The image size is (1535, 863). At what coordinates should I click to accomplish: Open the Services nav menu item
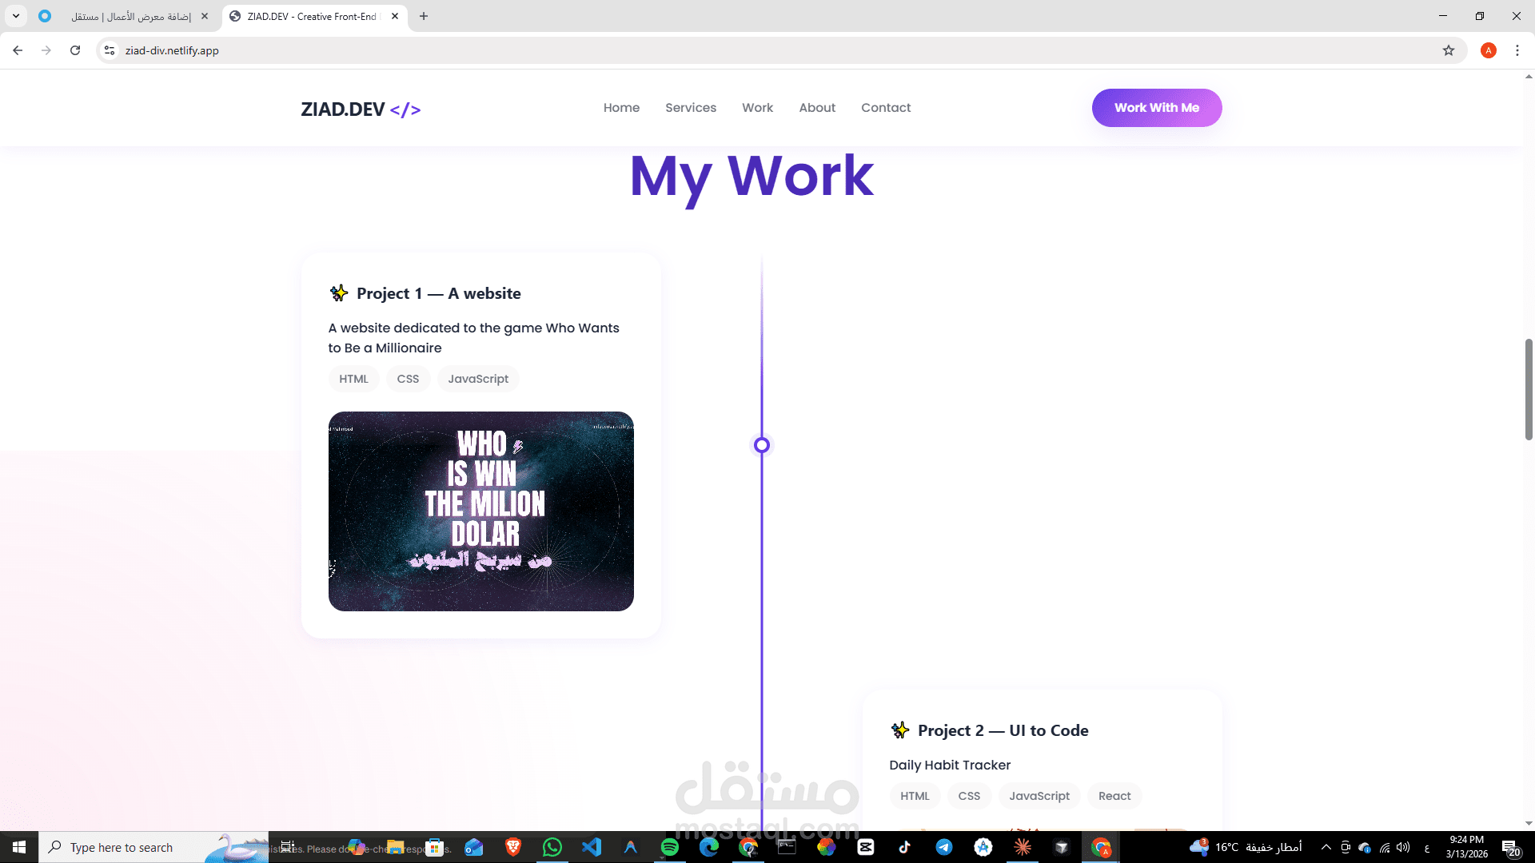click(x=691, y=108)
